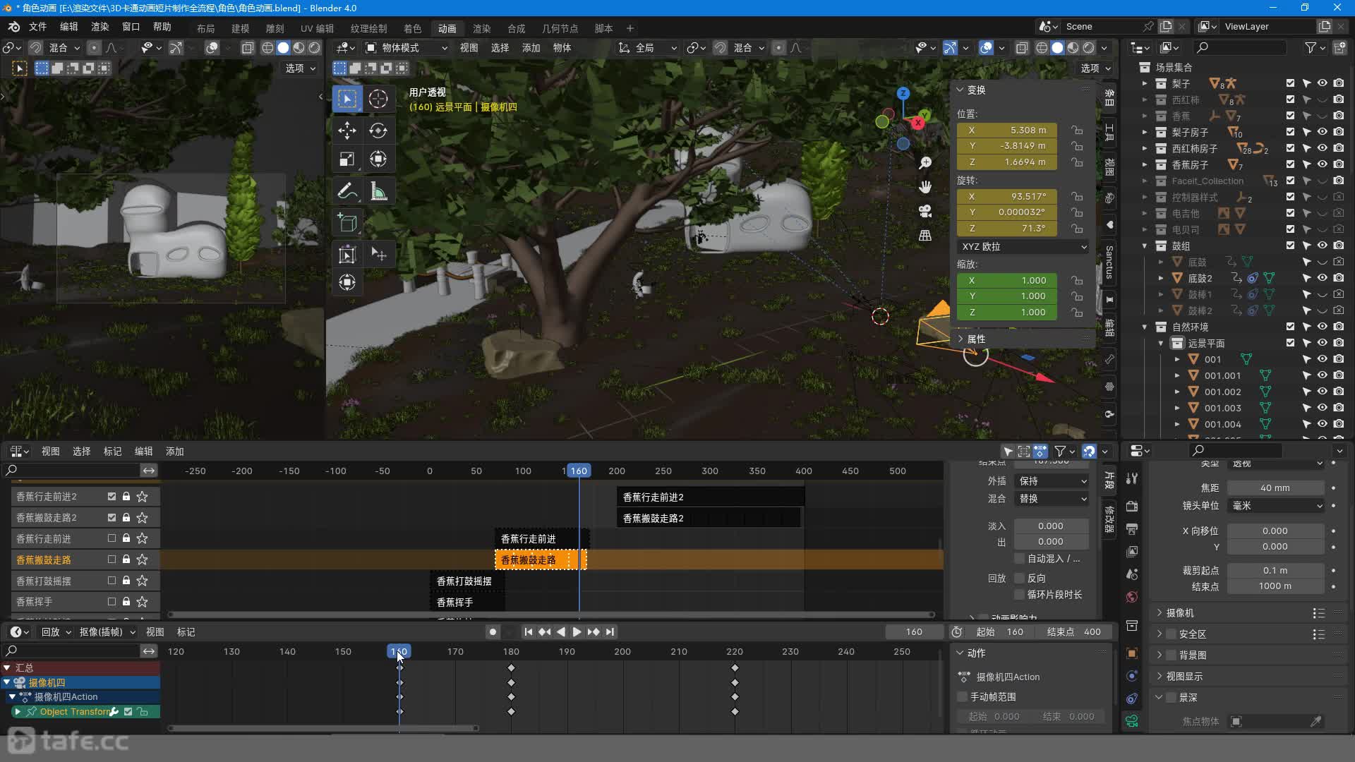Image resolution: width=1355 pixels, height=762 pixels.
Task: Open the World properties tab icon
Action: 1132,597
